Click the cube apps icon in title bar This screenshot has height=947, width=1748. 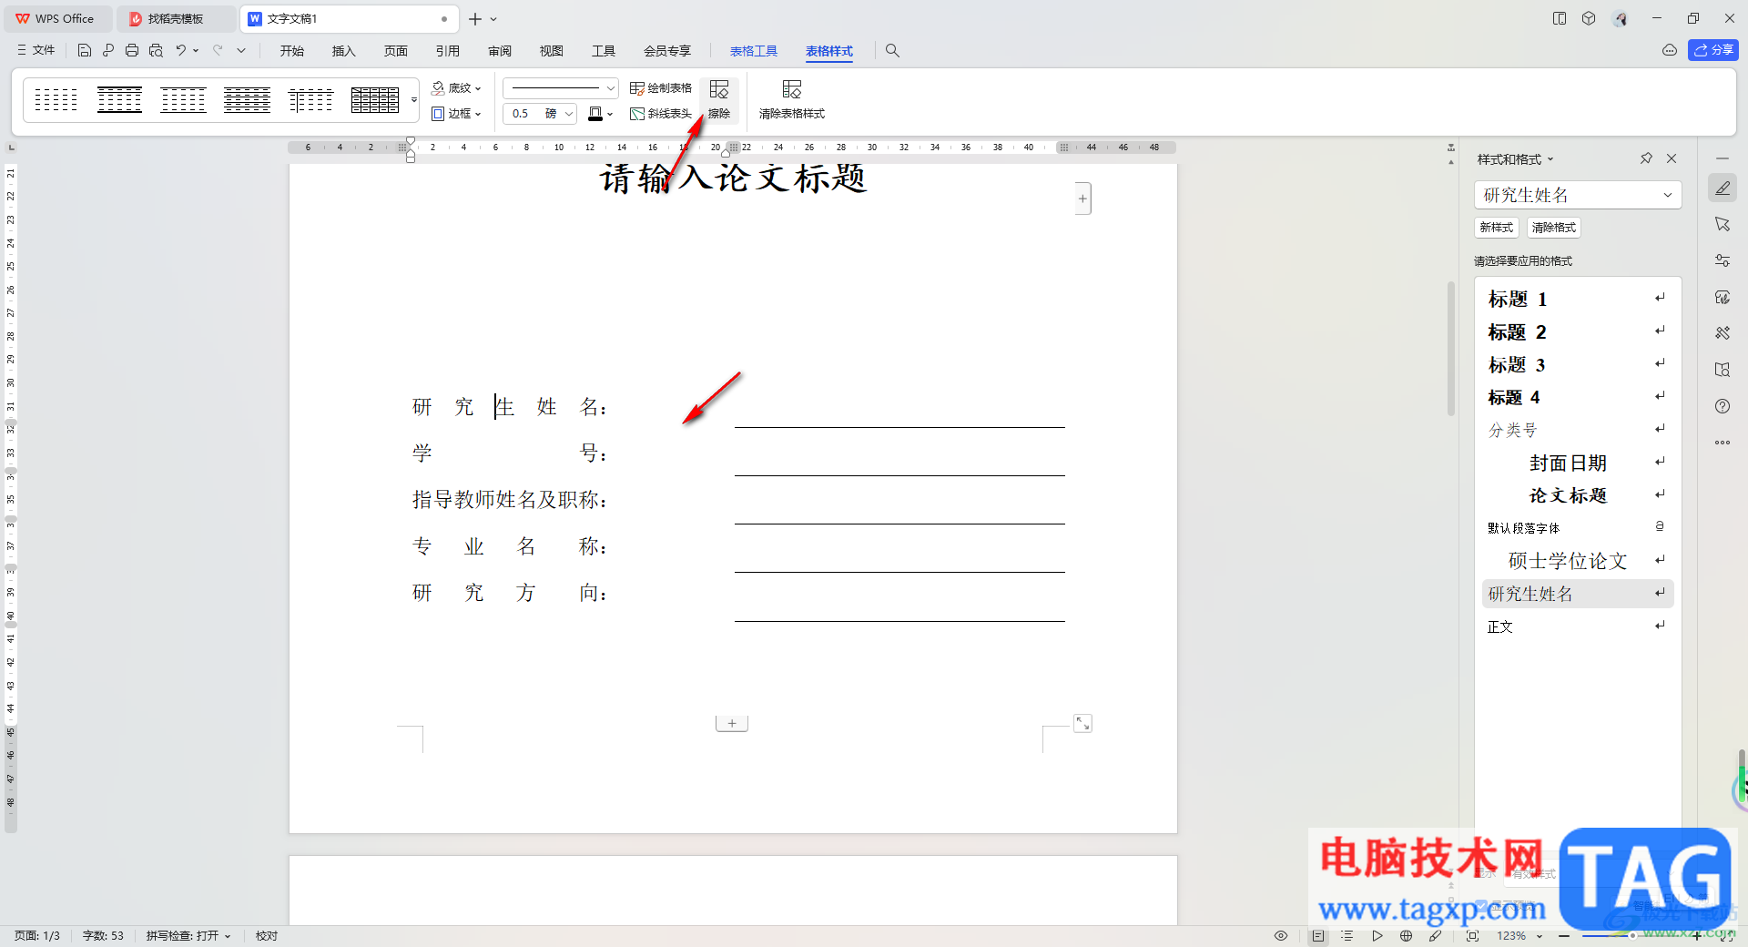coord(1589,18)
